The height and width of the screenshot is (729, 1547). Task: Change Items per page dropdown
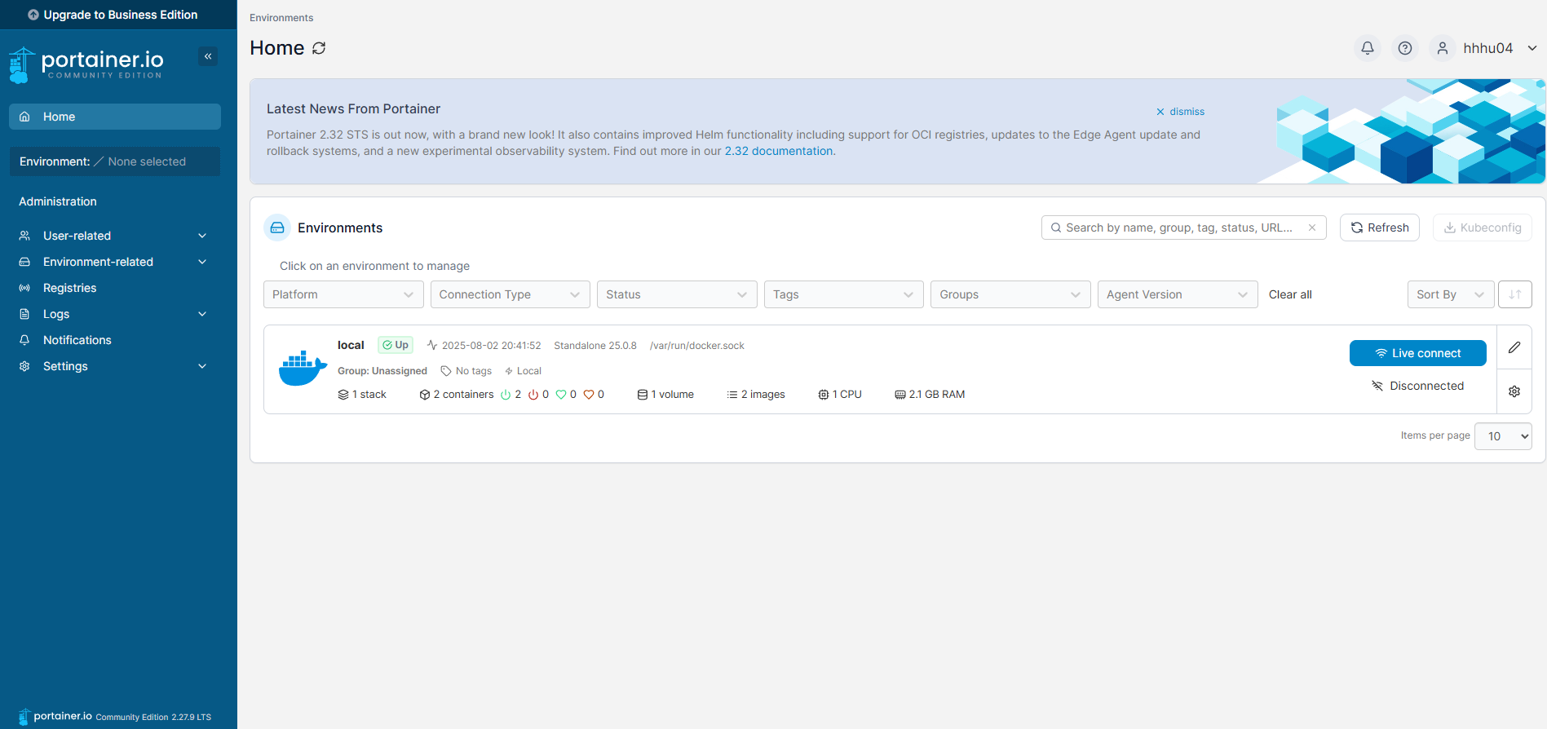(1503, 436)
